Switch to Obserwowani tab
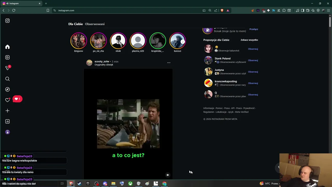This screenshot has height=187, width=332. coord(95,24)
